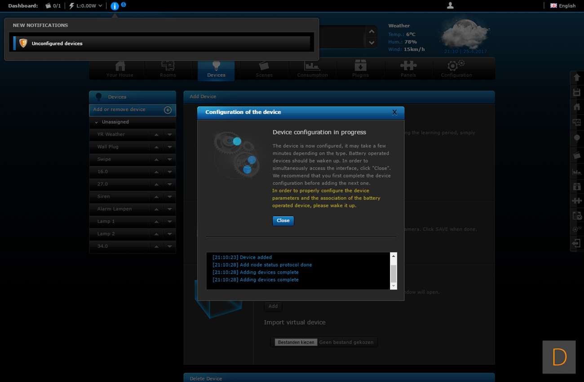Viewport: 584px width, 382px height.
Task: Click the Bestanden kiezen file button
Action: click(296, 342)
